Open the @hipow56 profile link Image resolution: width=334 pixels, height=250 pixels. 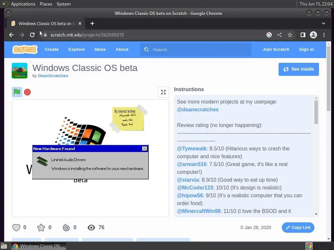pyautogui.click(x=190, y=195)
